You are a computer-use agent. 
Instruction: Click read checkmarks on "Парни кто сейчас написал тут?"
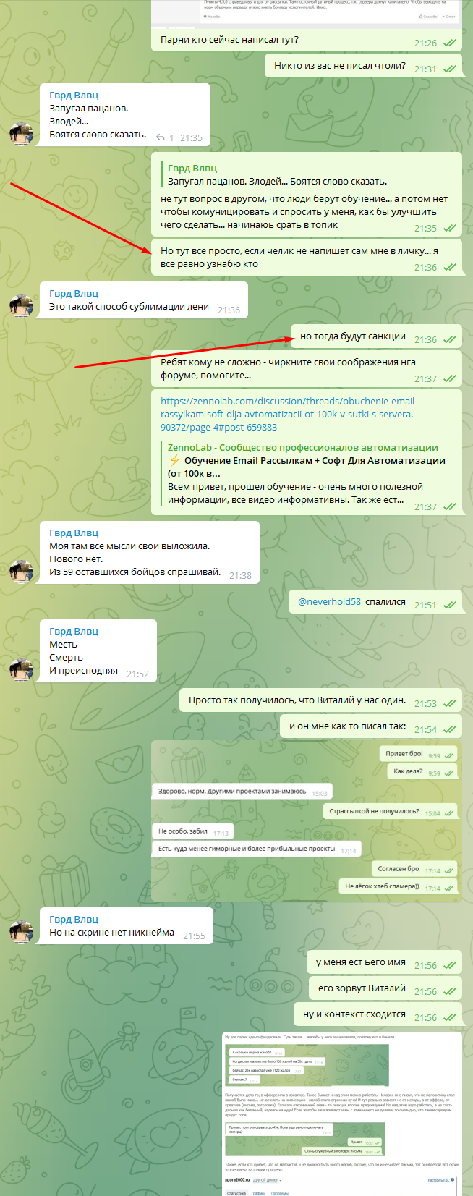[450, 43]
